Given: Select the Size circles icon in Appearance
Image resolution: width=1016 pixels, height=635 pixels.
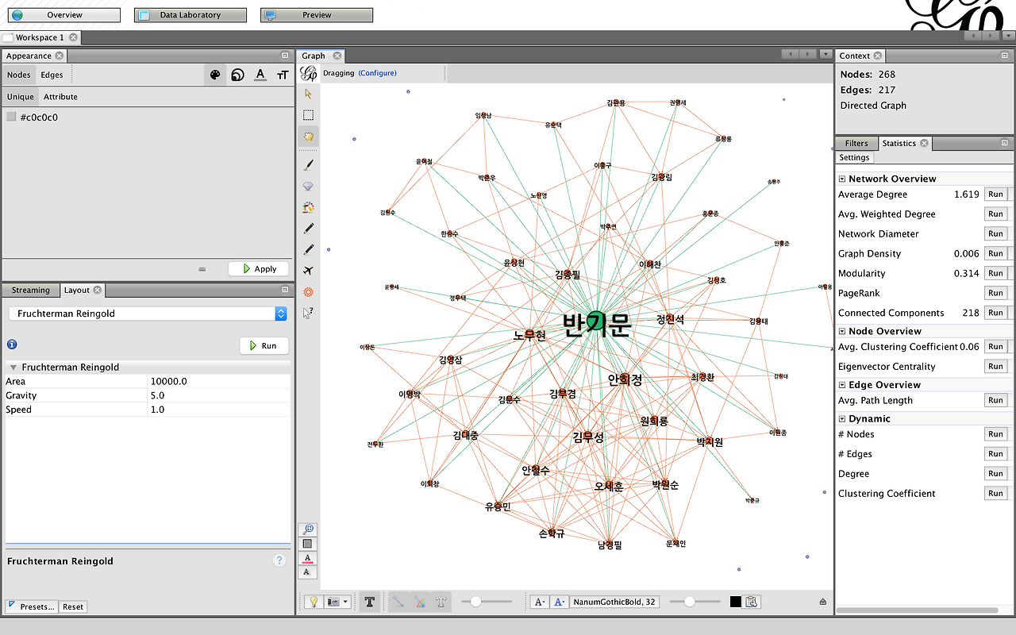Looking at the screenshot, I should point(237,75).
